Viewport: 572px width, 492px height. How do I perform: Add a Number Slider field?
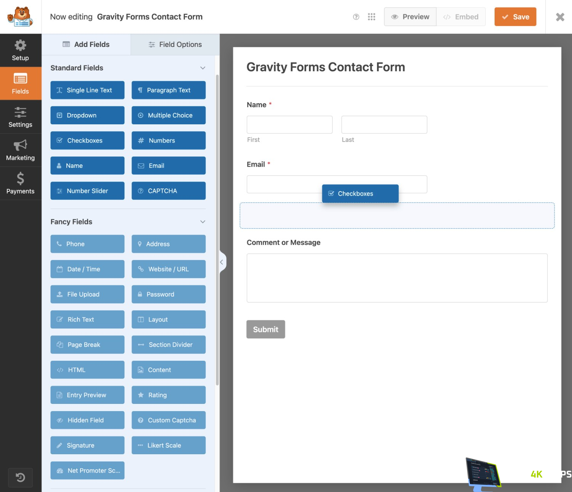click(x=87, y=191)
